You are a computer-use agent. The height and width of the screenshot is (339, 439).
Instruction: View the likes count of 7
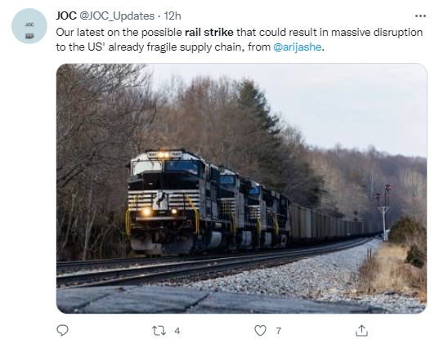tap(279, 331)
